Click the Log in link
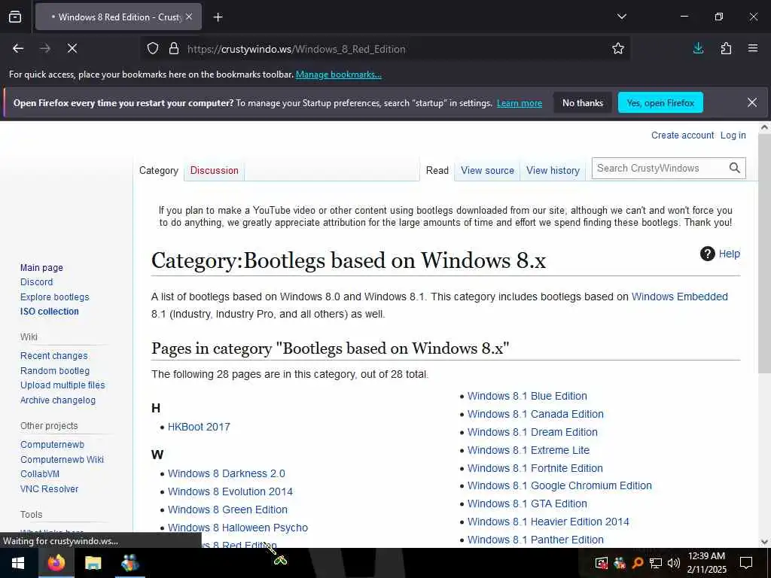Screen dimensions: 771x578 [x=733, y=135]
